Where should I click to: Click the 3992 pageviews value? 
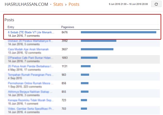pyautogui.click(x=65, y=41)
